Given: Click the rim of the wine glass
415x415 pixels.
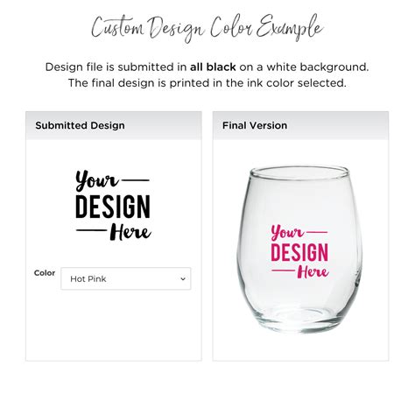Looking at the screenshot, I should pyautogui.click(x=299, y=172).
